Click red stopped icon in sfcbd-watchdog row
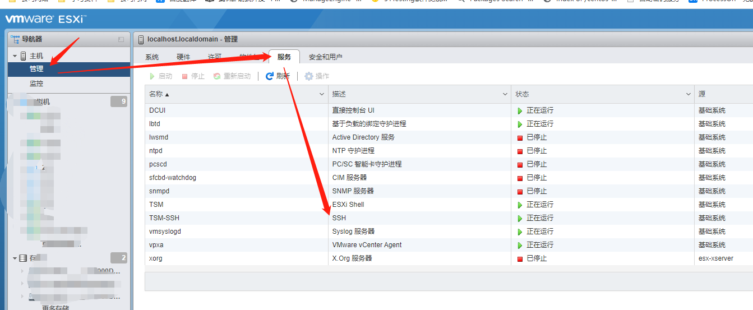Image resolution: width=753 pixels, height=310 pixels. click(x=520, y=178)
